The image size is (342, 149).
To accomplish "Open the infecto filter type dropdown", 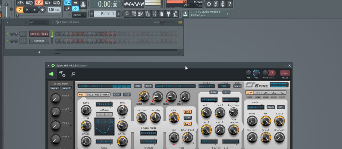I will (209, 100).
